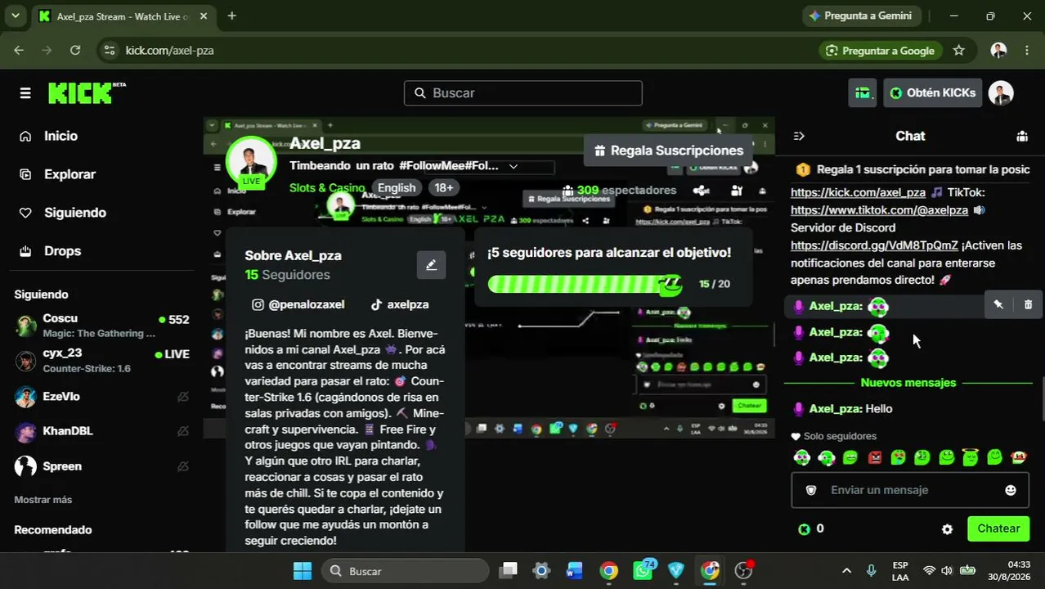View site information for kick.com
This screenshot has width=1045, height=589.
(110, 51)
